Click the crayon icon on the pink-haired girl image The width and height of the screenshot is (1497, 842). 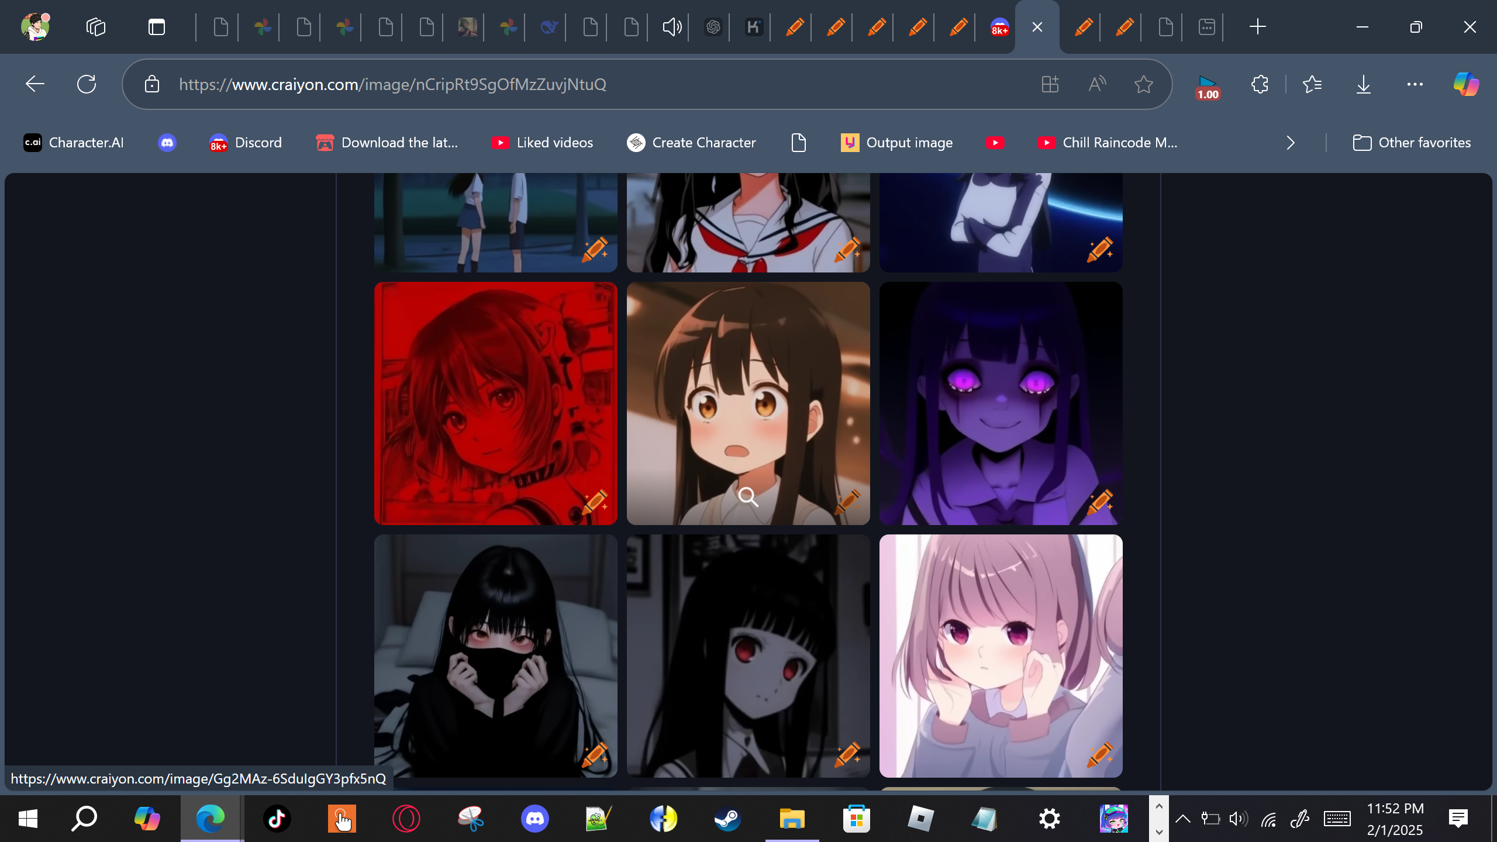(x=1100, y=755)
